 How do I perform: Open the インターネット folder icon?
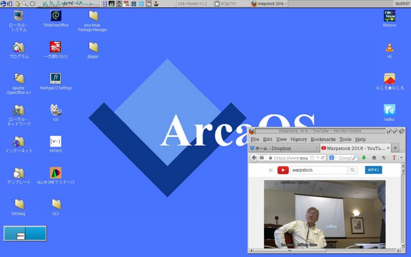19,144
